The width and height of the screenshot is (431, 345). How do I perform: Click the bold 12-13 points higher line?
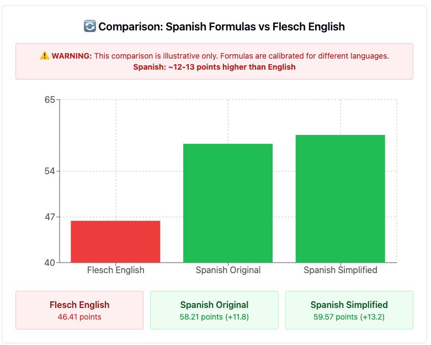click(x=214, y=67)
